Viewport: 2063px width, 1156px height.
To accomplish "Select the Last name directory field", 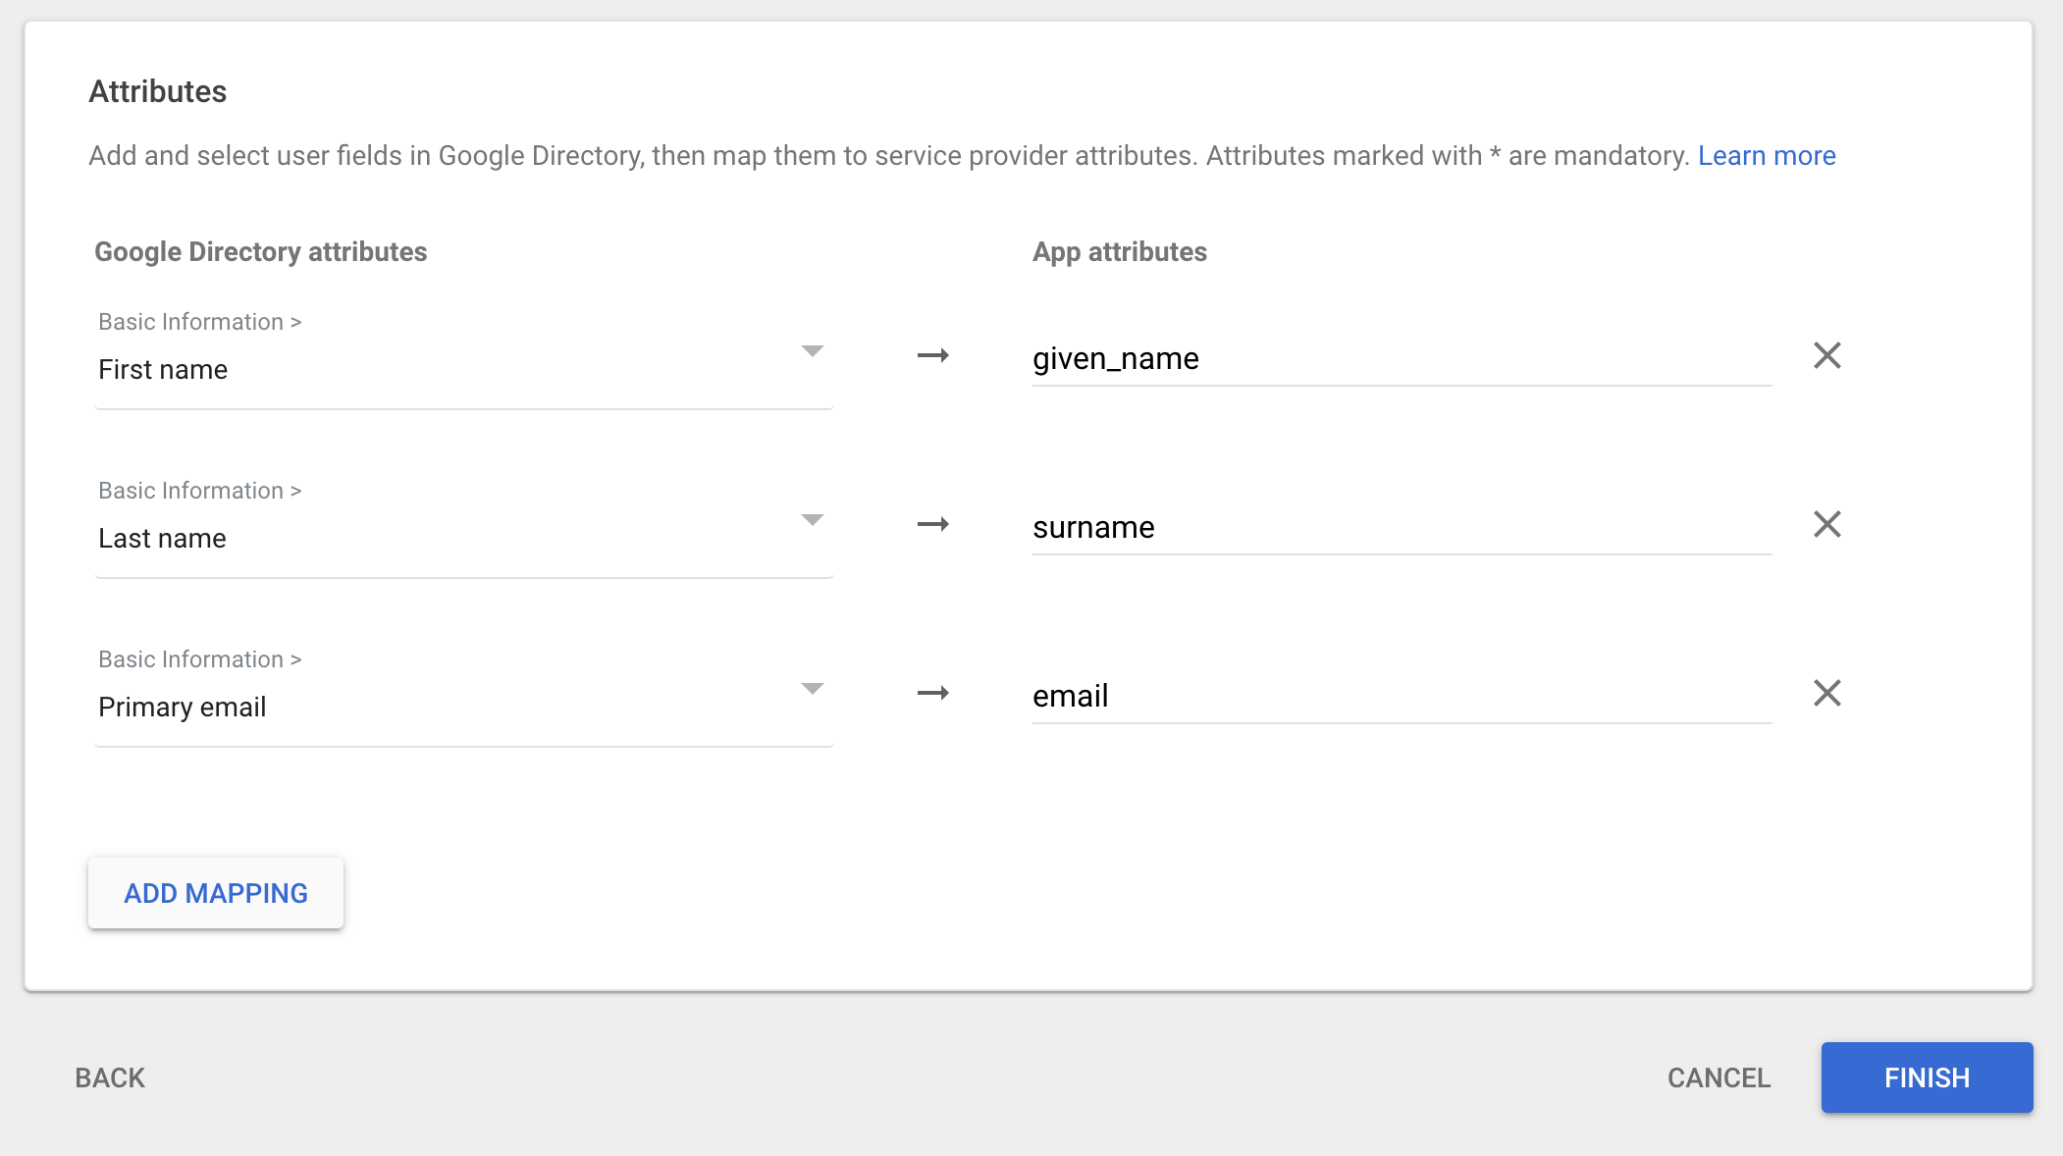I will (x=442, y=538).
